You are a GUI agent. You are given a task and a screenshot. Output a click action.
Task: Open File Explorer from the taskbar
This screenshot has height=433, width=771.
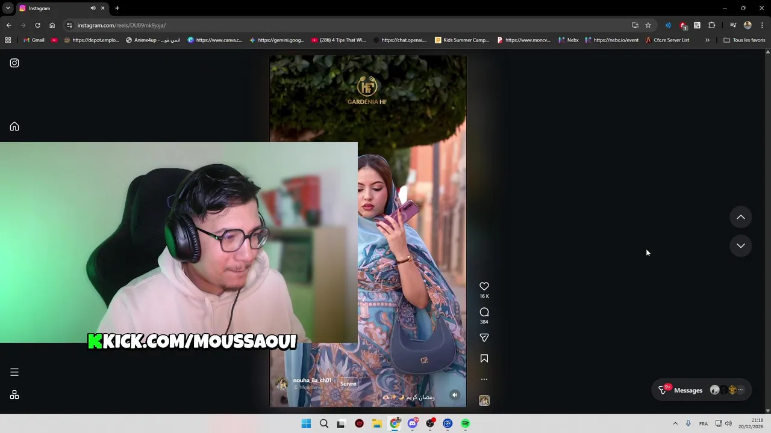377,423
